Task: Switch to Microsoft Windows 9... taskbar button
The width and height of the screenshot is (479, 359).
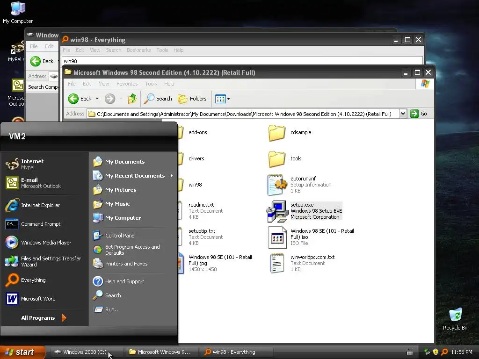Action: [161, 352]
